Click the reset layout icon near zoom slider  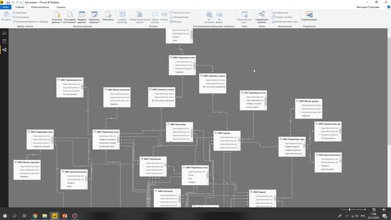click(374, 210)
